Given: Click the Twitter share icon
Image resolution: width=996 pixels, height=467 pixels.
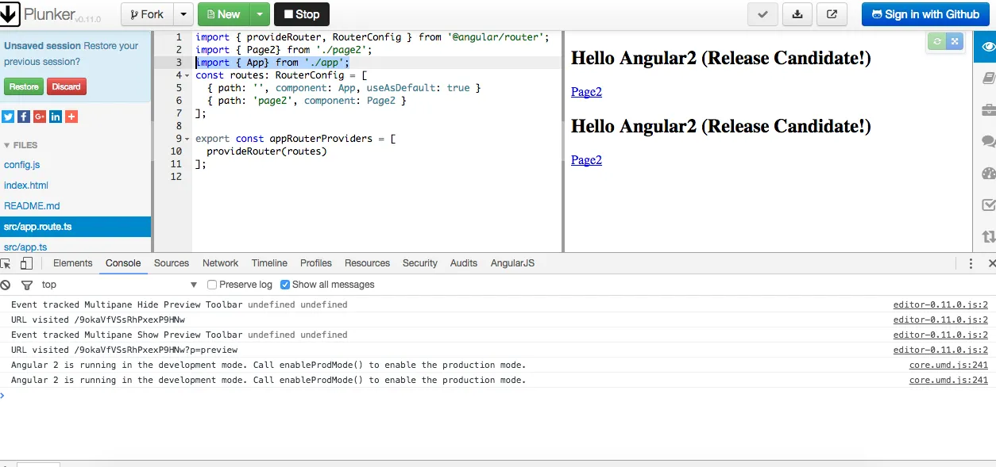Looking at the screenshot, I should tap(8, 117).
